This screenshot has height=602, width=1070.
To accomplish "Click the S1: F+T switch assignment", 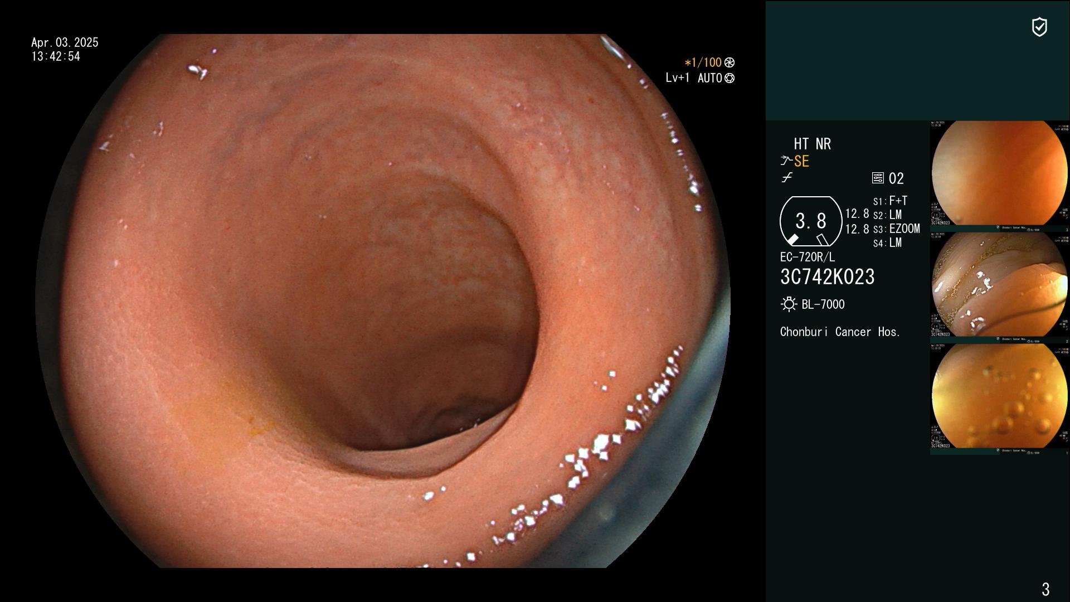I will click(890, 201).
